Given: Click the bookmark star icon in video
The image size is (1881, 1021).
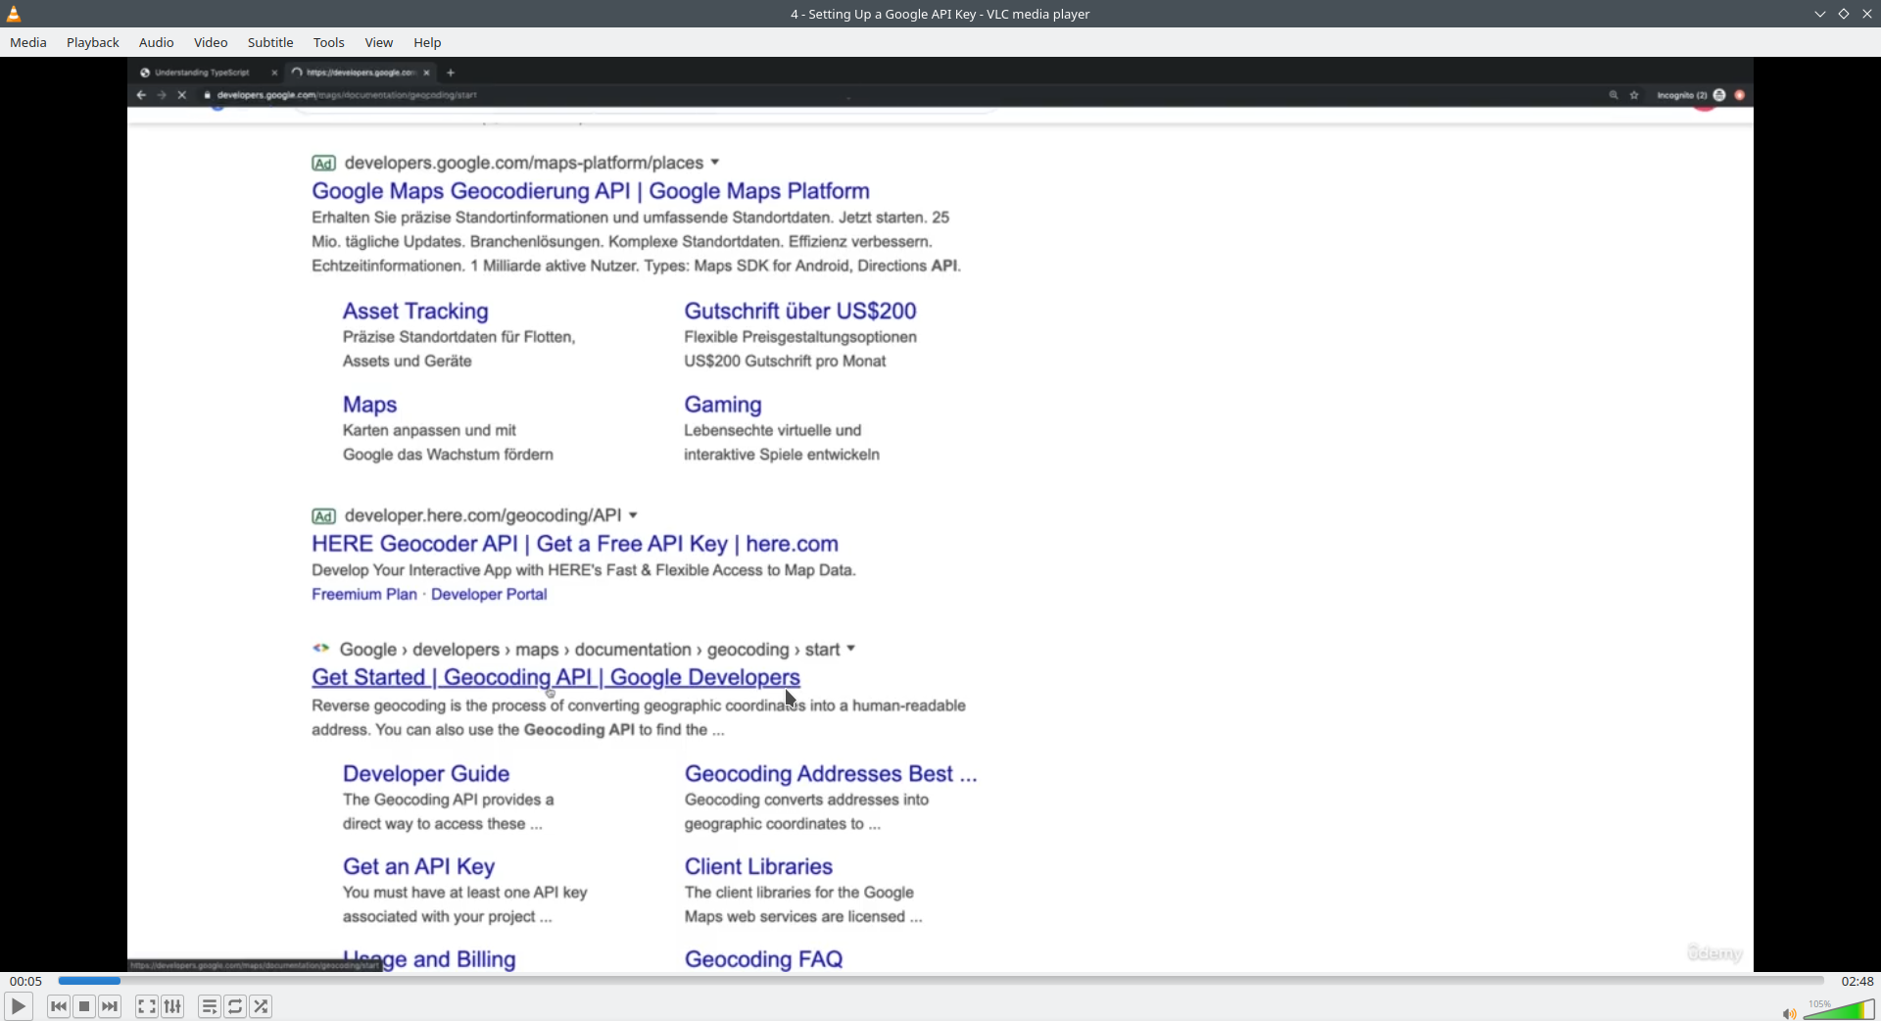Looking at the screenshot, I should pos(1634,95).
